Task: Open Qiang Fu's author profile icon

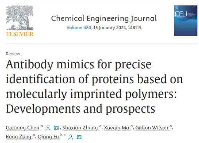Action: coord(71,137)
